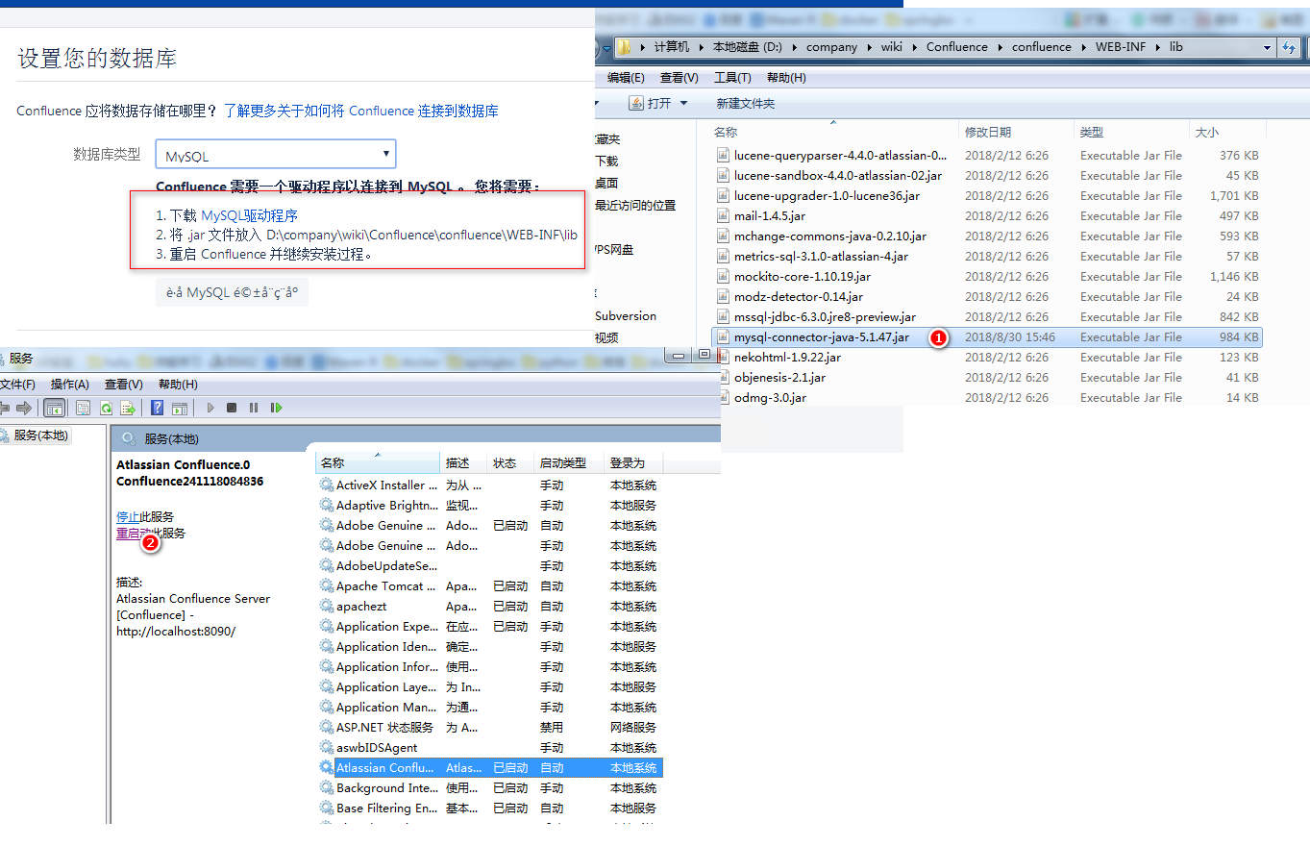Open Services 查看(V) menu
Image resolution: width=1310 pixels, height=846 pixels.
(122, 385)
